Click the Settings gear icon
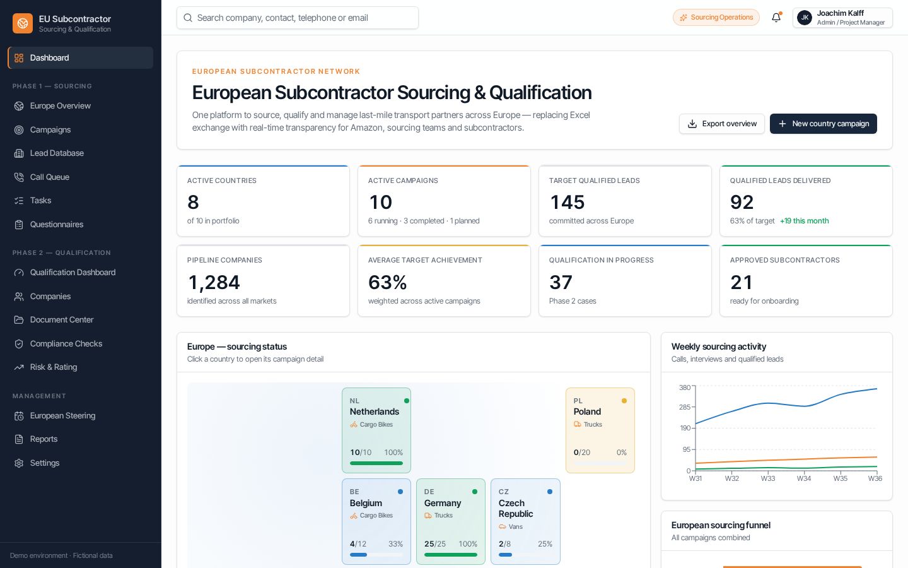The height and width of the screenshot is (568, 908). pos(19,463)
